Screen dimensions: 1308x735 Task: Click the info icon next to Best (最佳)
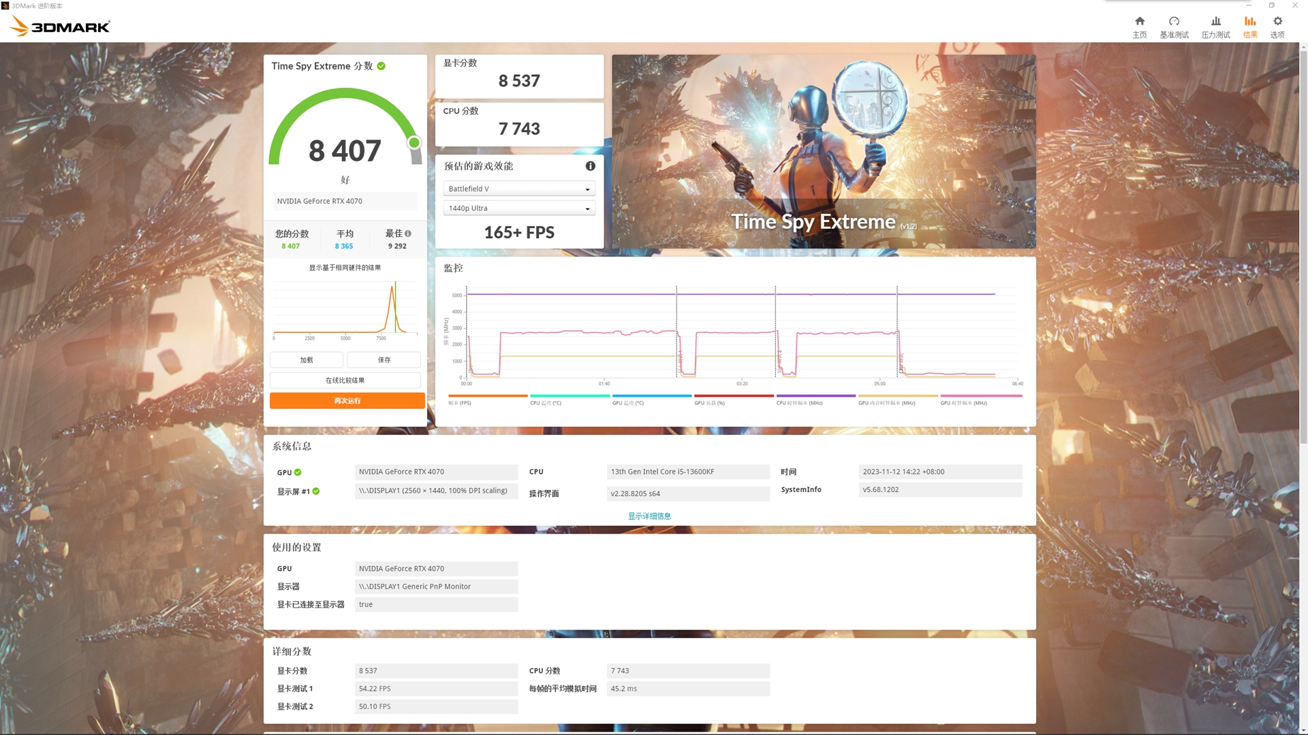(x=408, y=233)
